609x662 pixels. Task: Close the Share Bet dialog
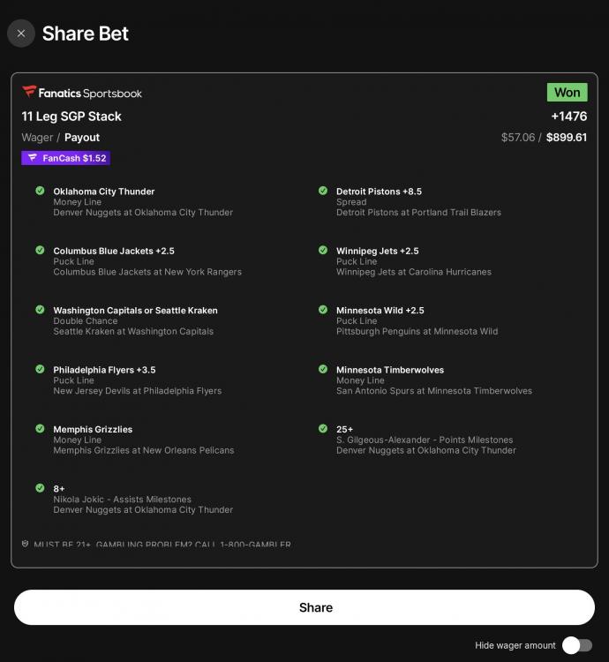pos(21,34)
